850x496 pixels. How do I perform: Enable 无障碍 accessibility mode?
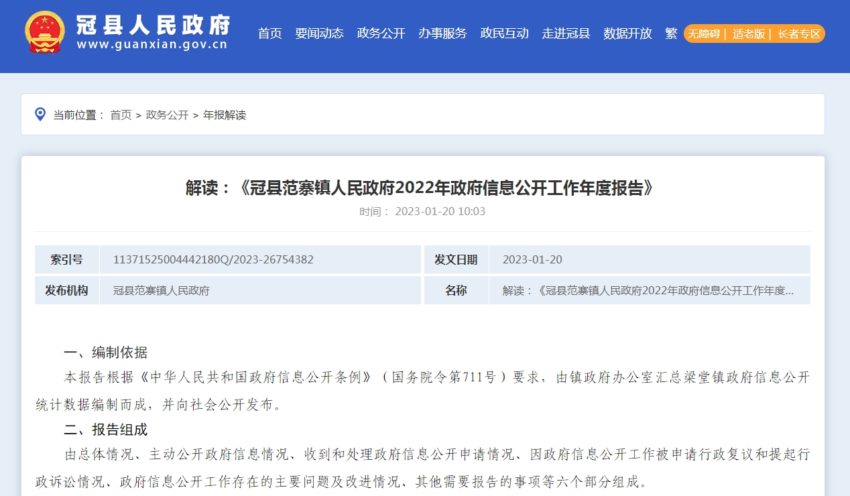tap(704, 34)
